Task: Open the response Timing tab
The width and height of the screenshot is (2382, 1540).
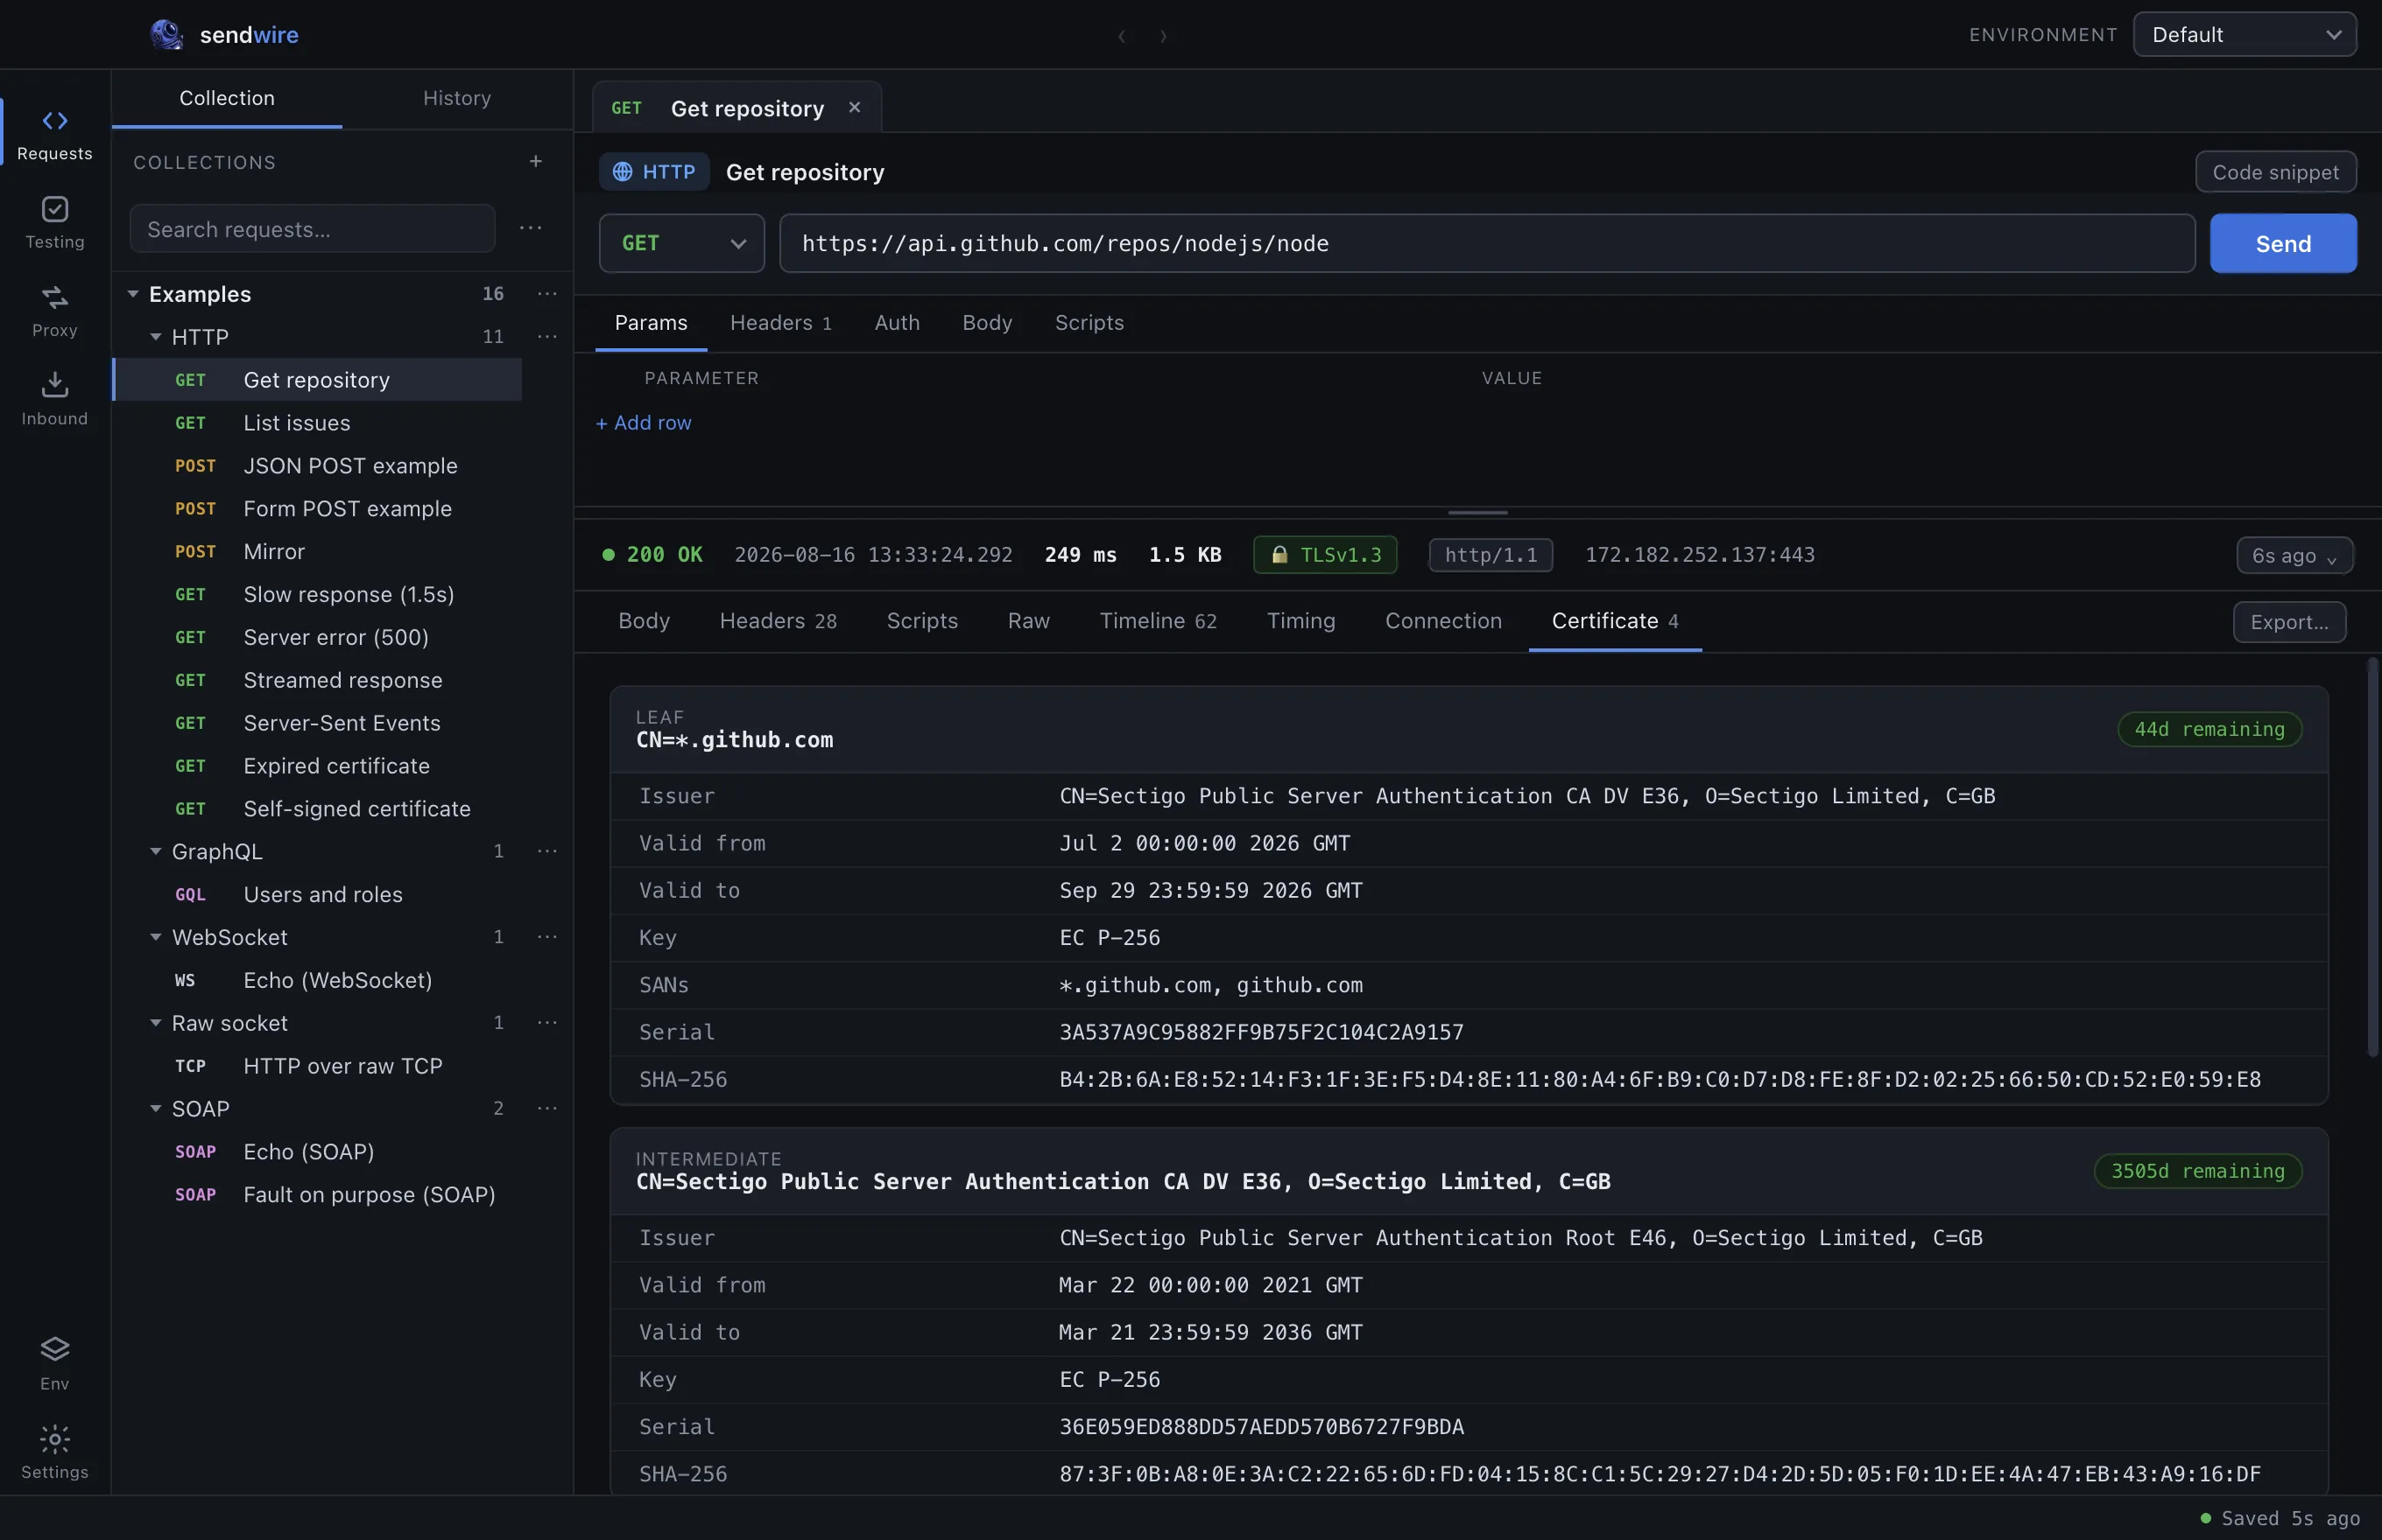Action: (1301, 621)
